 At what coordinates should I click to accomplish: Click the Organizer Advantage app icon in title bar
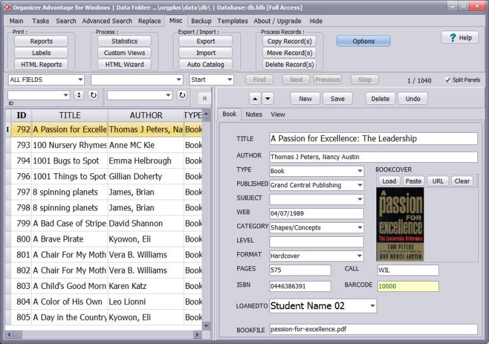coord(7,7)
